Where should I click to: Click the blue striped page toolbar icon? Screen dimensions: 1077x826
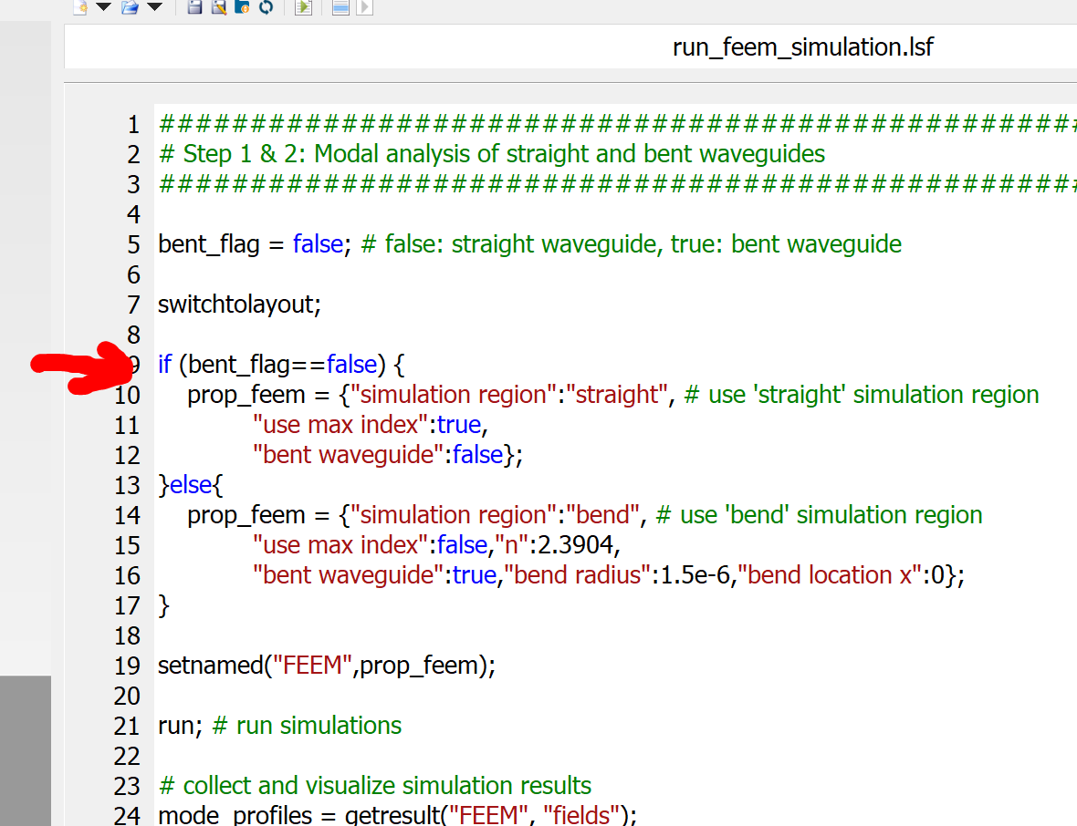tap(340, 7)
